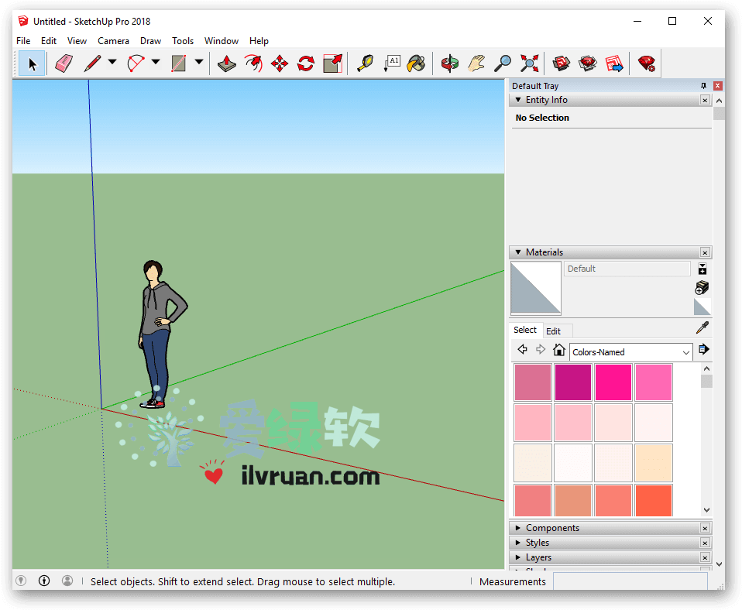The width and height of the screenshot is (742, 610).
Task: Close the Styles panel
Action: pos(705,543)
